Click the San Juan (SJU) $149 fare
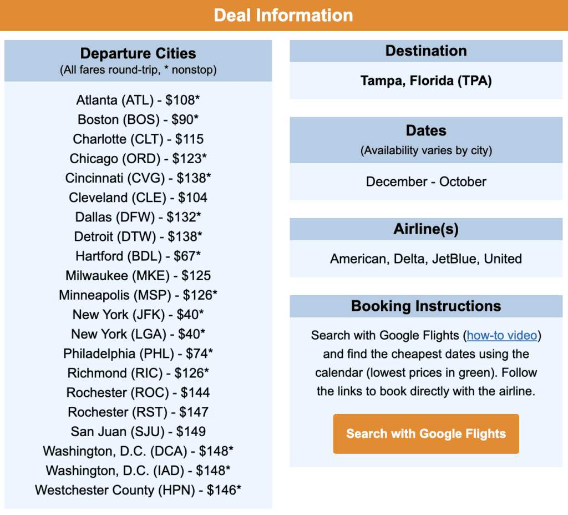Screen dimensions: 568x515 coord(138,431)
